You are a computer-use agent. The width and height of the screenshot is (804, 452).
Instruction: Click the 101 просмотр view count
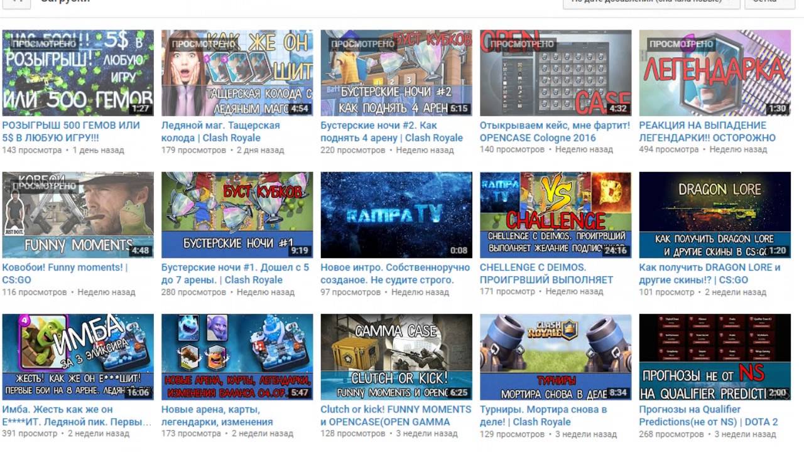coord(667,292)
